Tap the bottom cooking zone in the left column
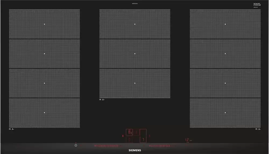 44,113
